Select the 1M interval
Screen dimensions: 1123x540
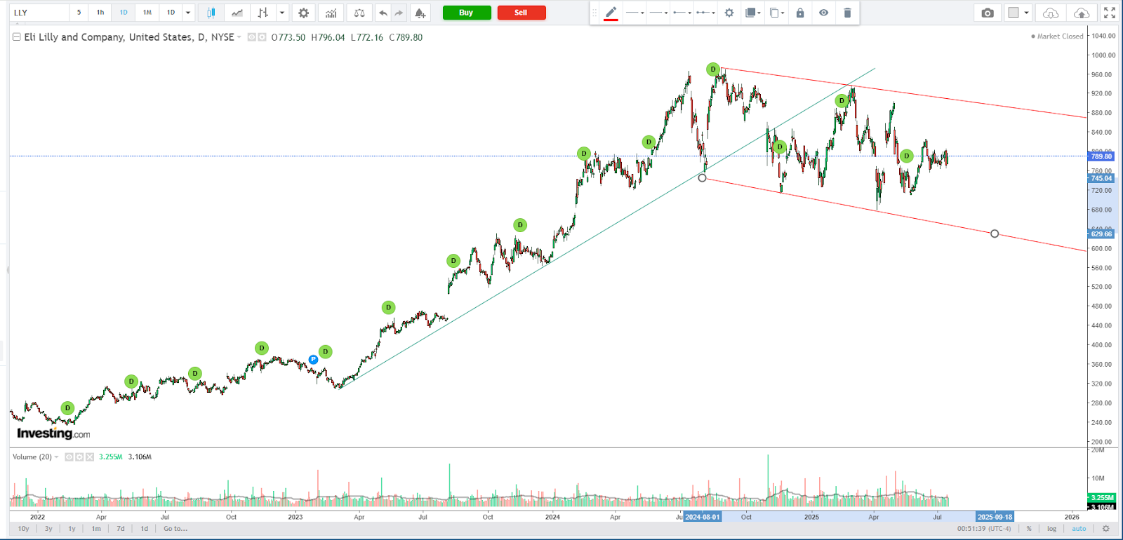tap(147, 13)
